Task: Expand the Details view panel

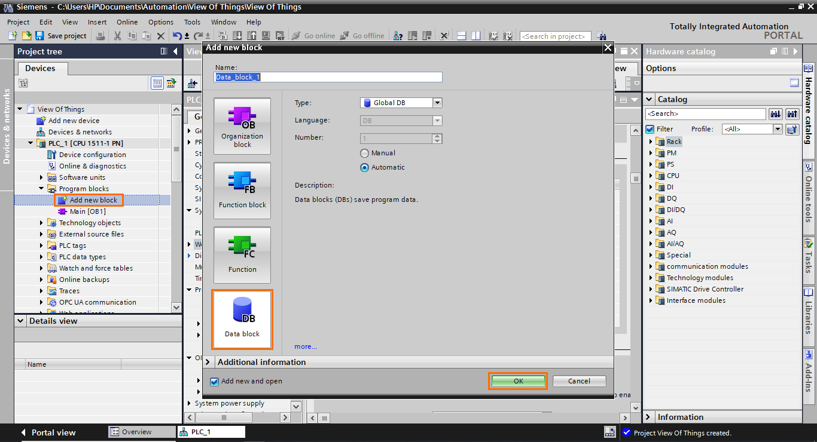Action: [21, 321]
